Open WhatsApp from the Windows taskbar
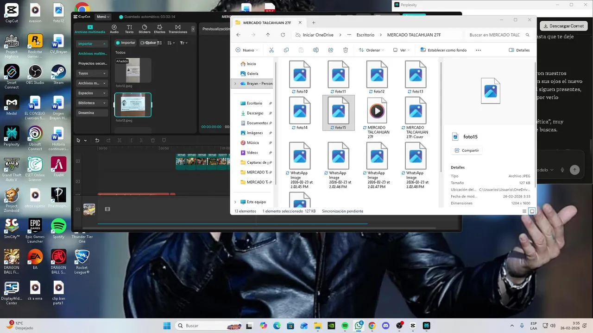 359,326
